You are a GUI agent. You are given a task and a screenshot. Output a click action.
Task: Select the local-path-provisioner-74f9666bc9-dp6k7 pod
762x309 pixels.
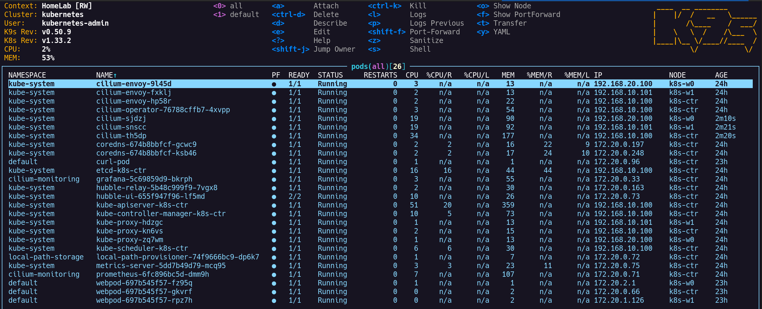[380, 257]
